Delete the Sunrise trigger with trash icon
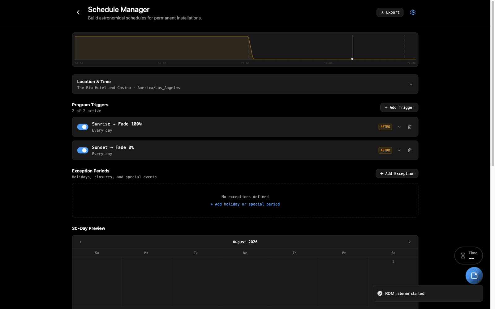The width and height of the screenshot is (495, 309). pyautogui.click(x=410, y=127)
